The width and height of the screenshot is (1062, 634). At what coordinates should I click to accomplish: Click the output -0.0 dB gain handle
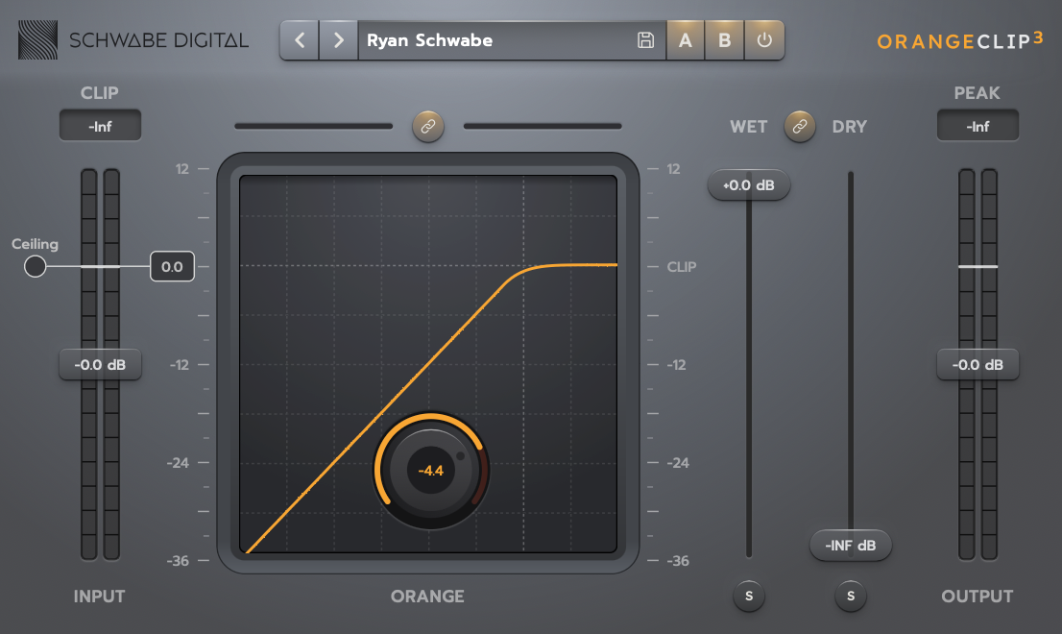pyautogui.click(x=978, y=364)
